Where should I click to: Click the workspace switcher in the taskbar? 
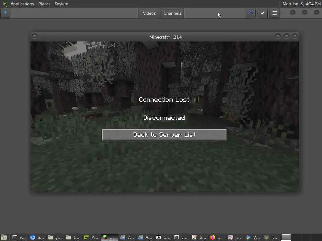tap(286, 237)
